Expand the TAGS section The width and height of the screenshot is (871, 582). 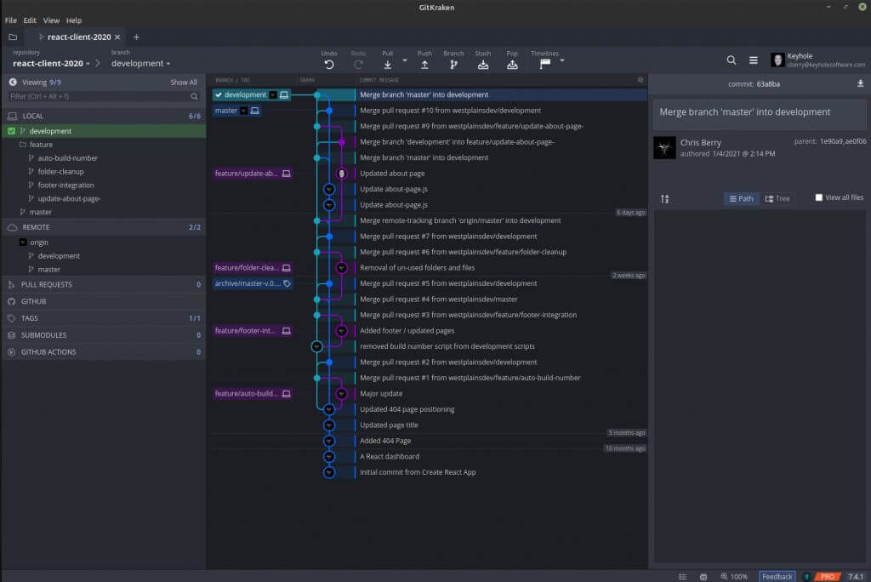point(103,318)
